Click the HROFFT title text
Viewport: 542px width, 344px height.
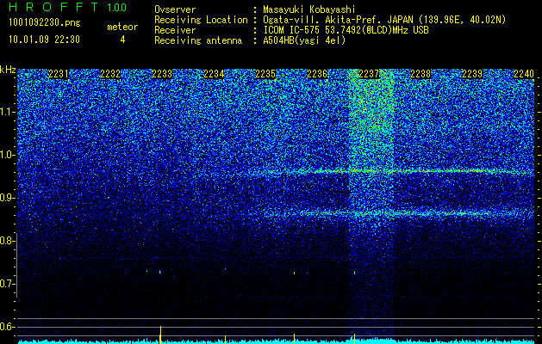pyautogui.click(x=53, y=7)
